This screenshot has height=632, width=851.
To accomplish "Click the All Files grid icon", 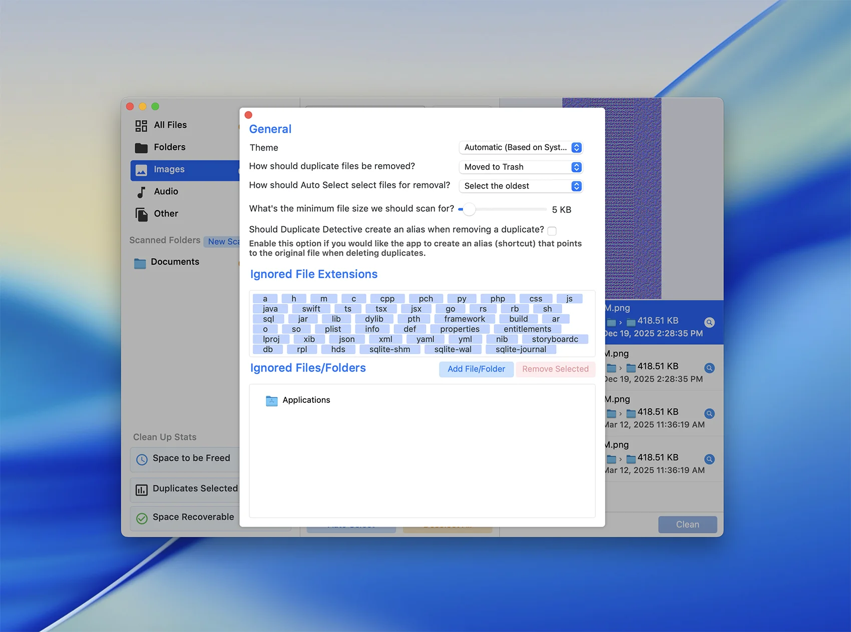I will [141, 126].
